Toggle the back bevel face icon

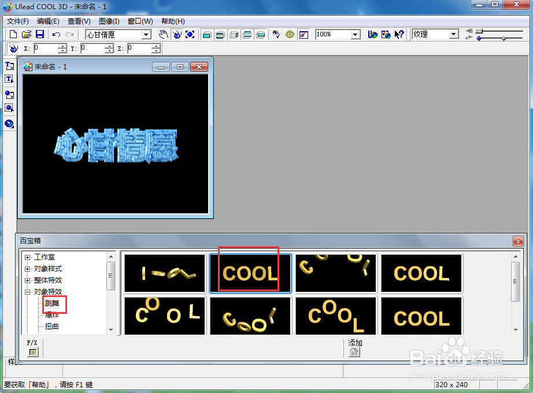click(247, 35)
